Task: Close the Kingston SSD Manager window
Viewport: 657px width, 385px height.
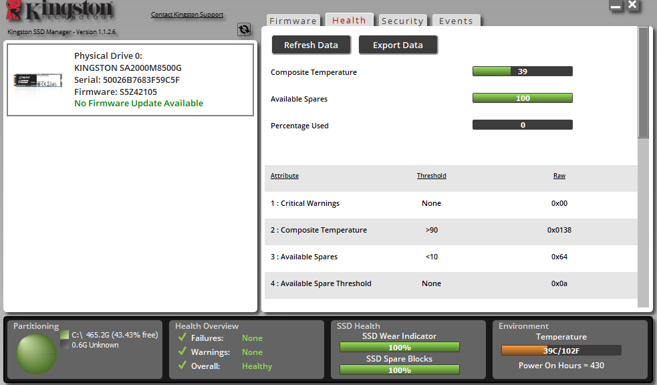Action: tap(632, 5)
